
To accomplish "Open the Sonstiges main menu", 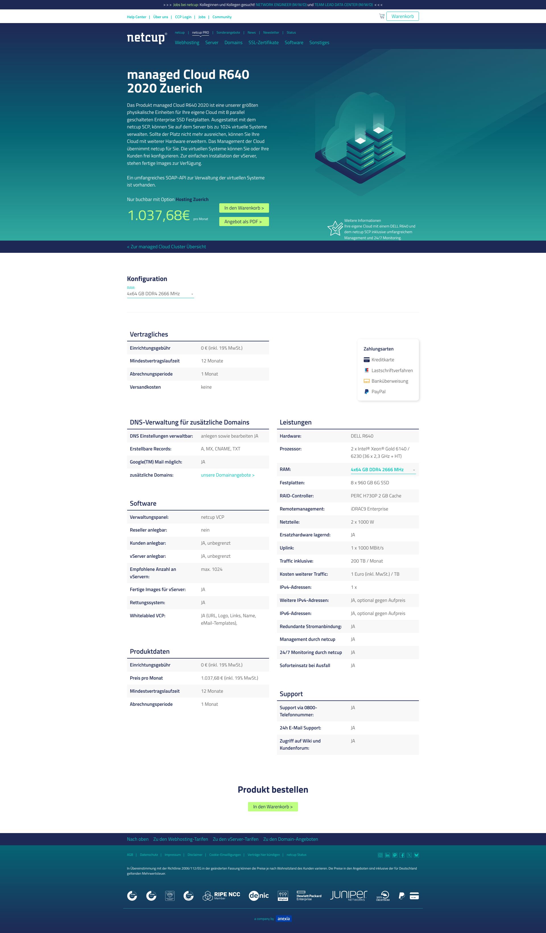I will pyautogui.click(x=319, y=43).
